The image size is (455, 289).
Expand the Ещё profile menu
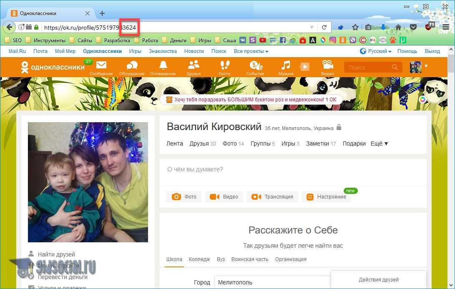[379, 143]
